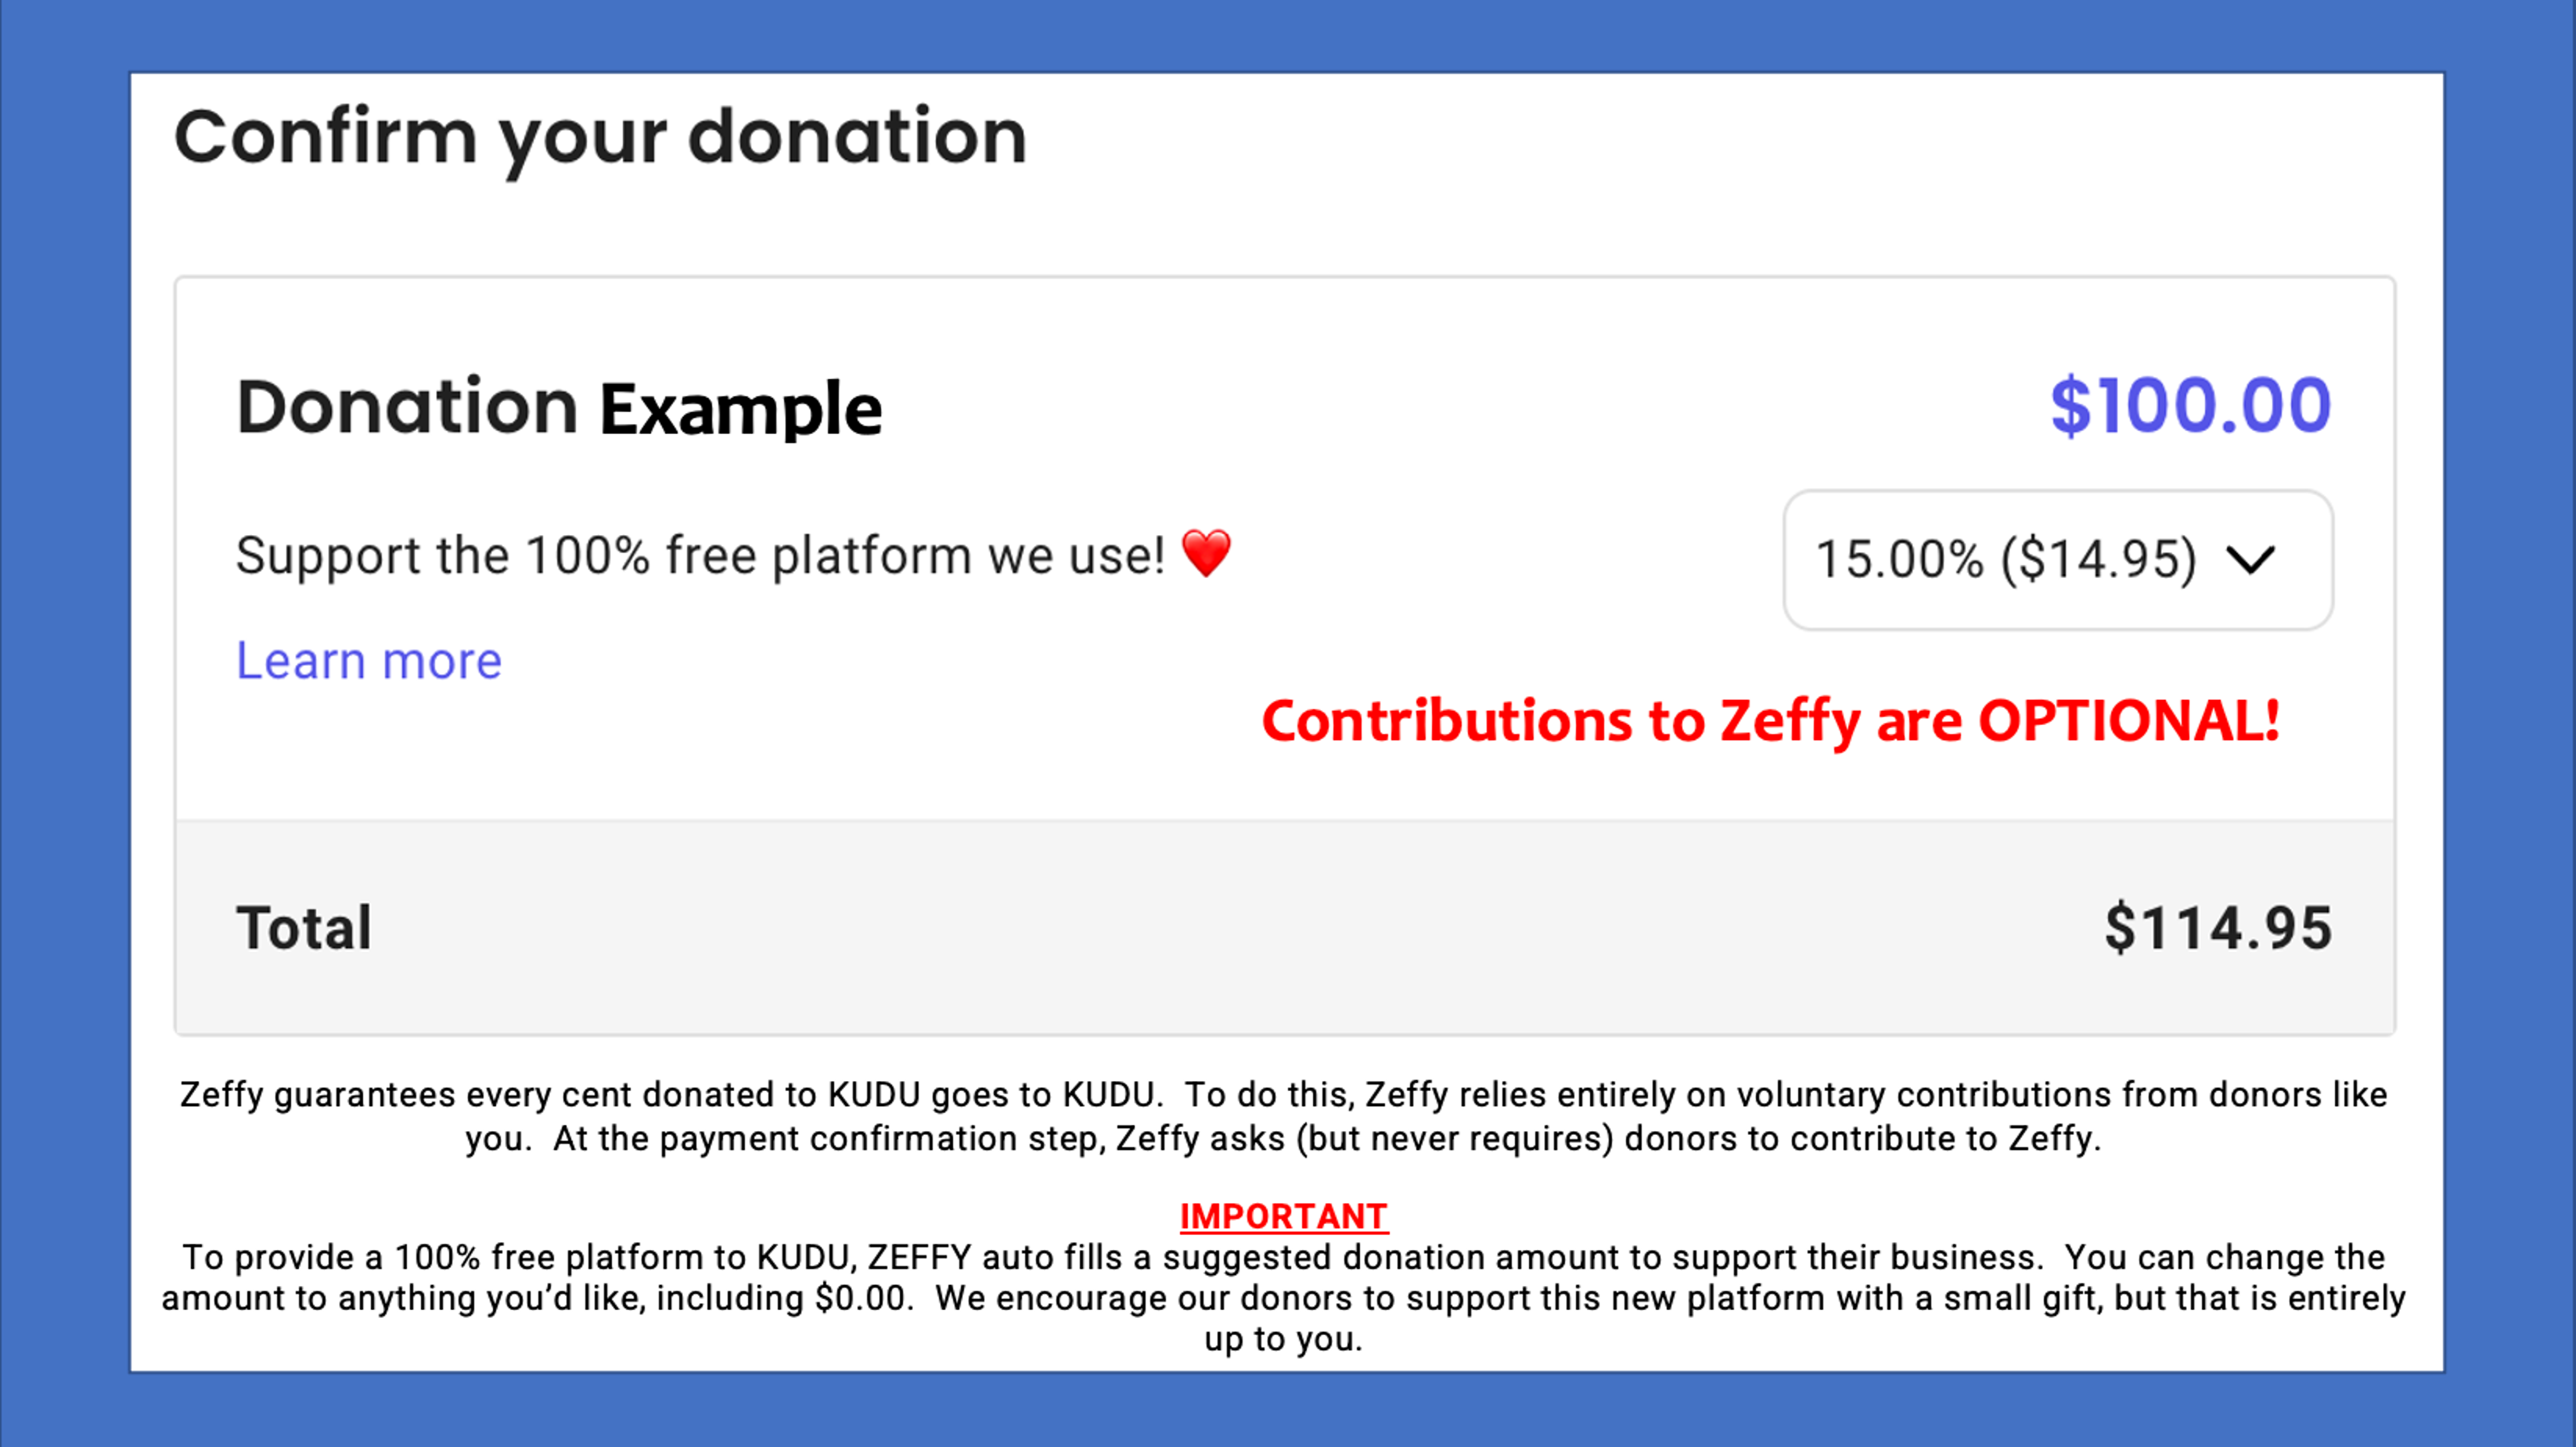This screenshot has width=2576, height=1447.
Task: Select the Donation Example title
Action: coord(559,408)
